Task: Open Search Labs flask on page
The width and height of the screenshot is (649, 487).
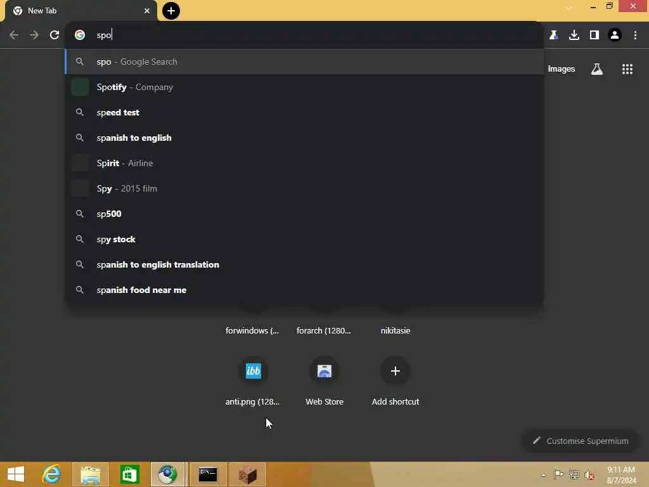Action: tap(596, 68)
